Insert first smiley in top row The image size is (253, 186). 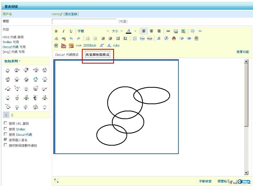pos(7,70)
